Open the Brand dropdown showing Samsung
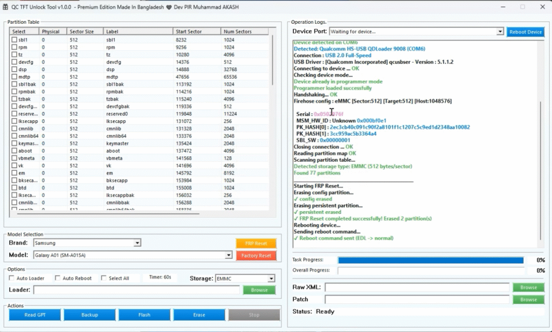The width and height of the screenshot is (552, 332). tap(136, 243)
